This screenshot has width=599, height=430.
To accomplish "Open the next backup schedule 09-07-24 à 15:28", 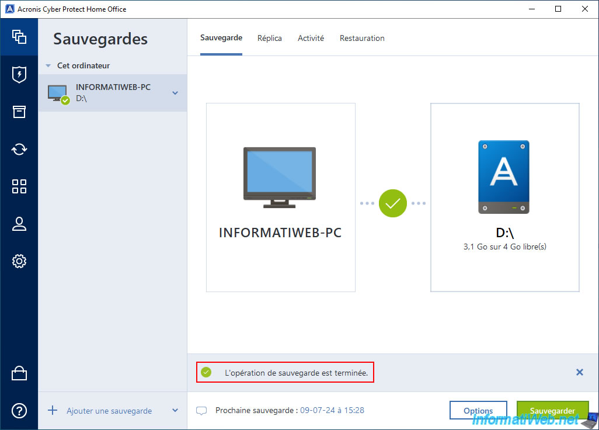I will pos(332,410).
